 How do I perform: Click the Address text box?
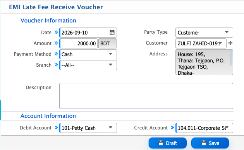point(204,62)
